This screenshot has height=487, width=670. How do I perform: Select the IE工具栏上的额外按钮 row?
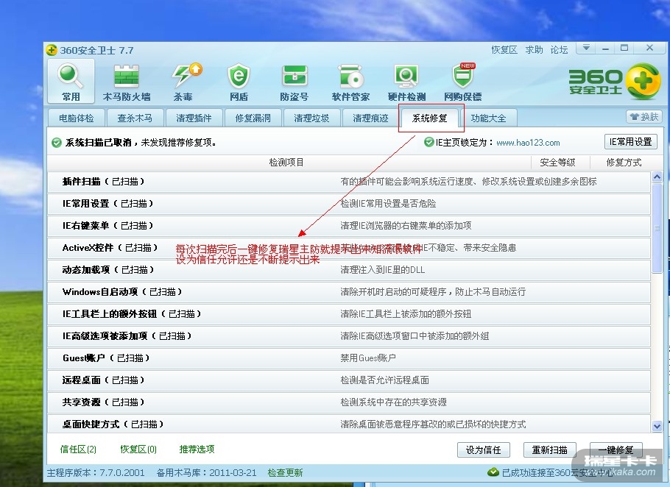[349, 313]
